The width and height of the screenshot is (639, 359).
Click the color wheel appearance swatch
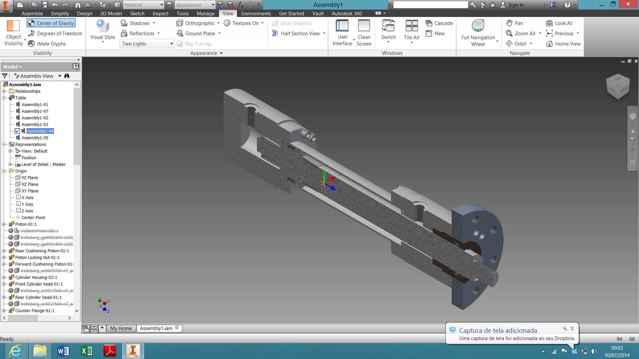click(x=169, y=5)
